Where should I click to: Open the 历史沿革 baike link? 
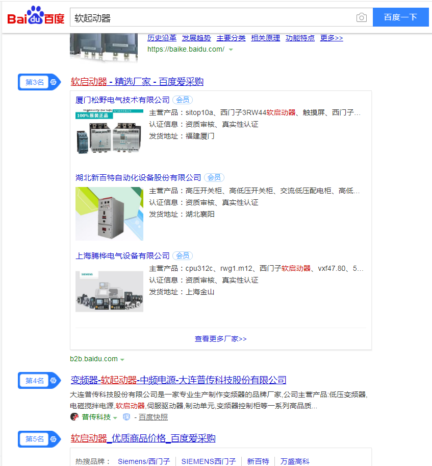162,38
